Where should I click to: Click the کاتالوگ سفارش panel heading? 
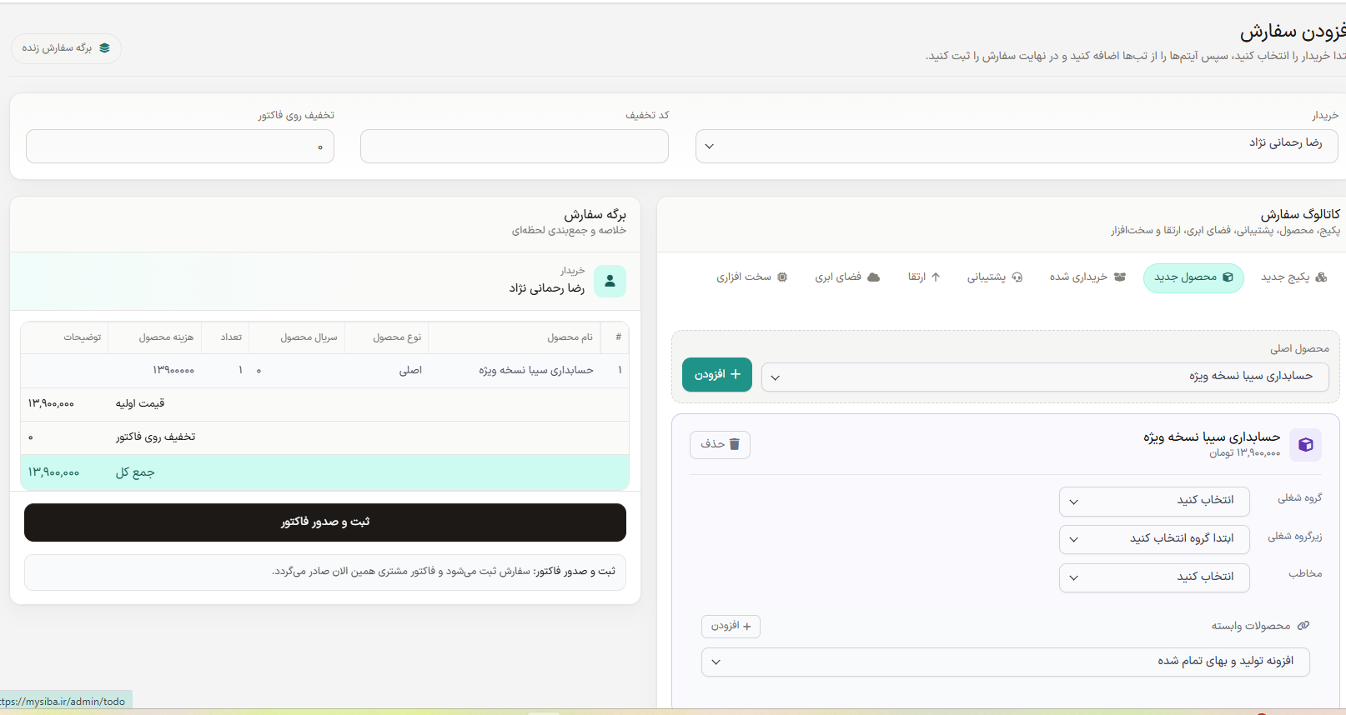[1300, 215]
